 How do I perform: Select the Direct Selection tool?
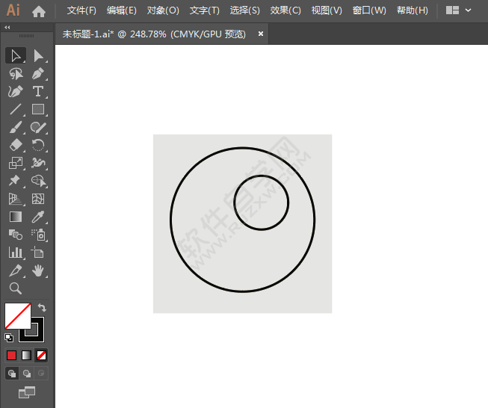(38, 55)
